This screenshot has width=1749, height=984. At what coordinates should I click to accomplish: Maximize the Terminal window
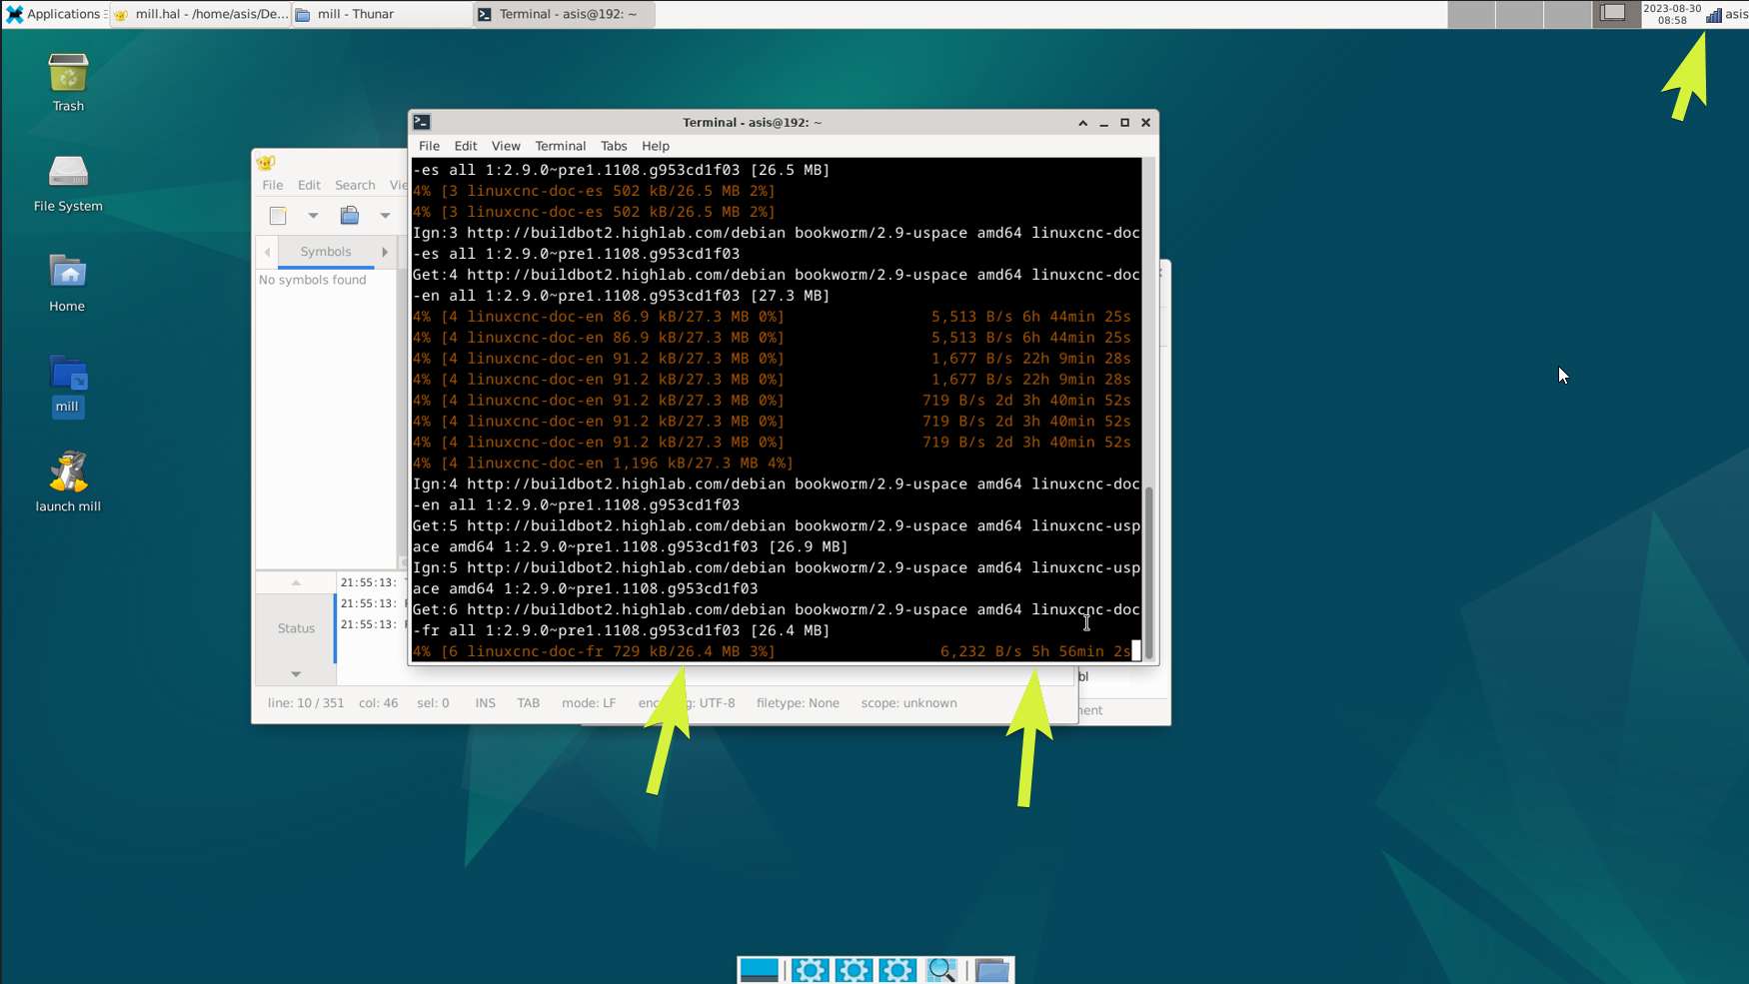pyautogui.click(x=1124, y=123)
